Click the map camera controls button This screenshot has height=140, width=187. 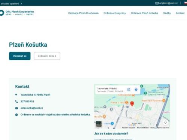(165, 122)
